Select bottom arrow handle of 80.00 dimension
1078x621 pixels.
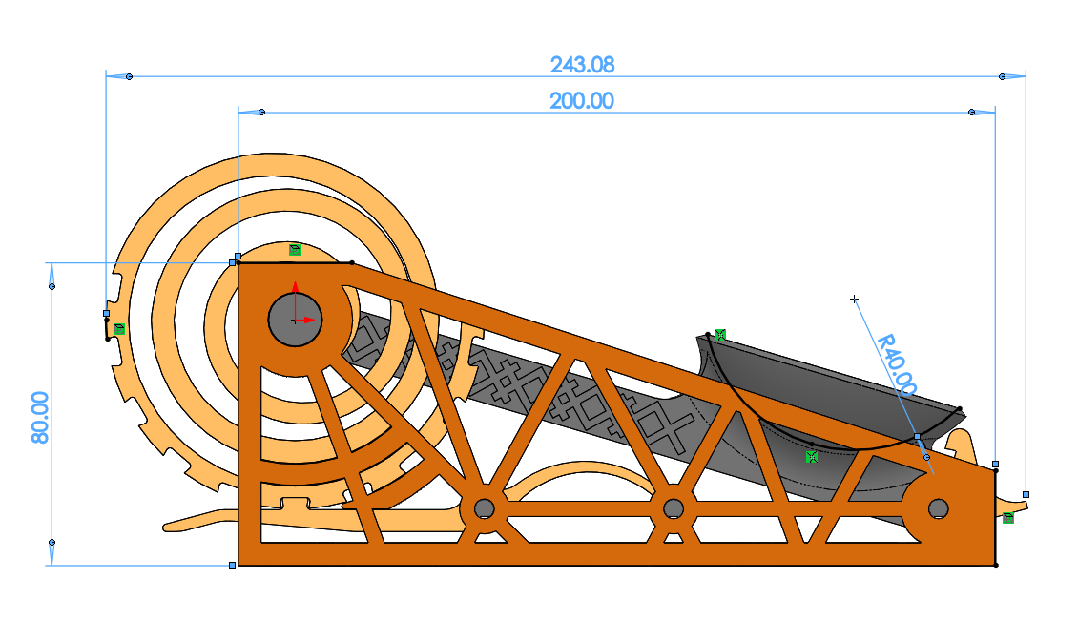[52, 542]
